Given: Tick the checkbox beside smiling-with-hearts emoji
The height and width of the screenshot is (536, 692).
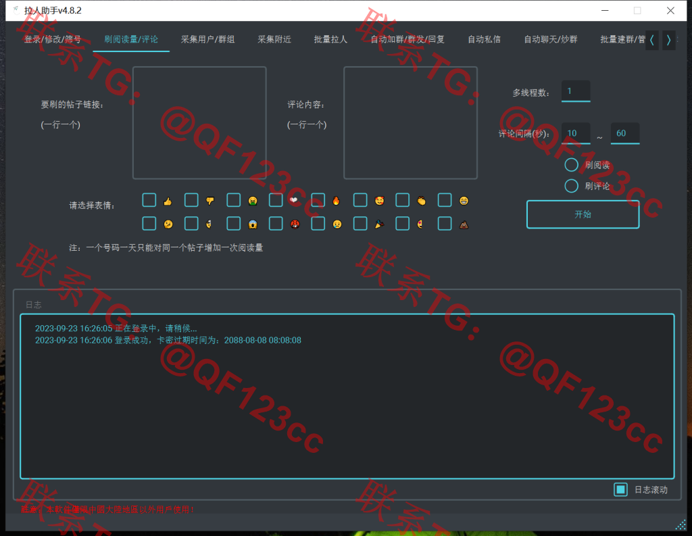Looking at the screenshot, I should (360, 200).
